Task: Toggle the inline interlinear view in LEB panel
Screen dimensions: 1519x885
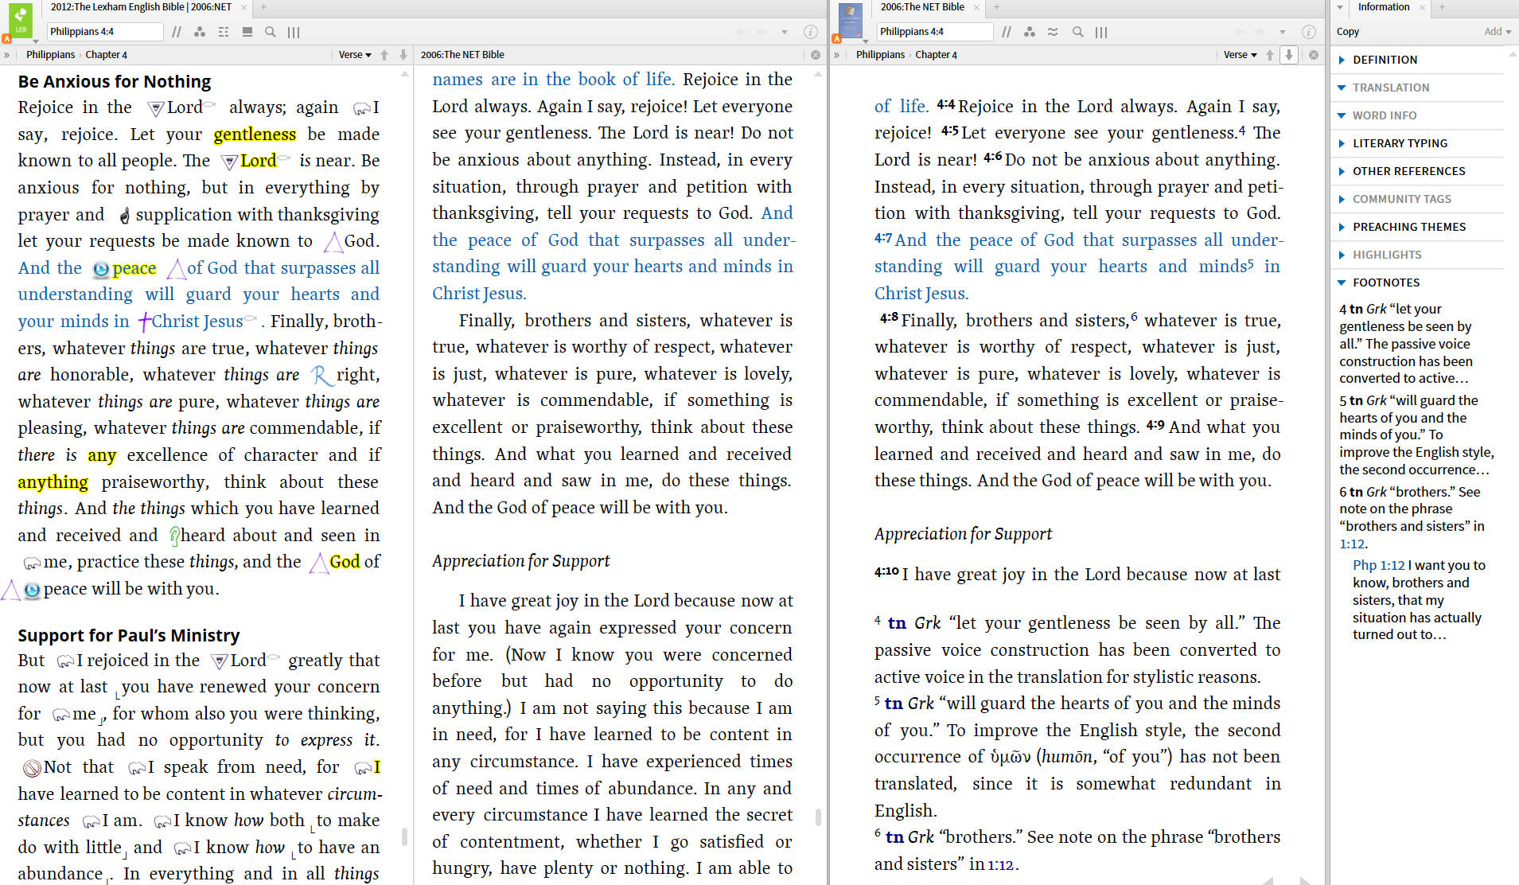Action: [247, 32]
